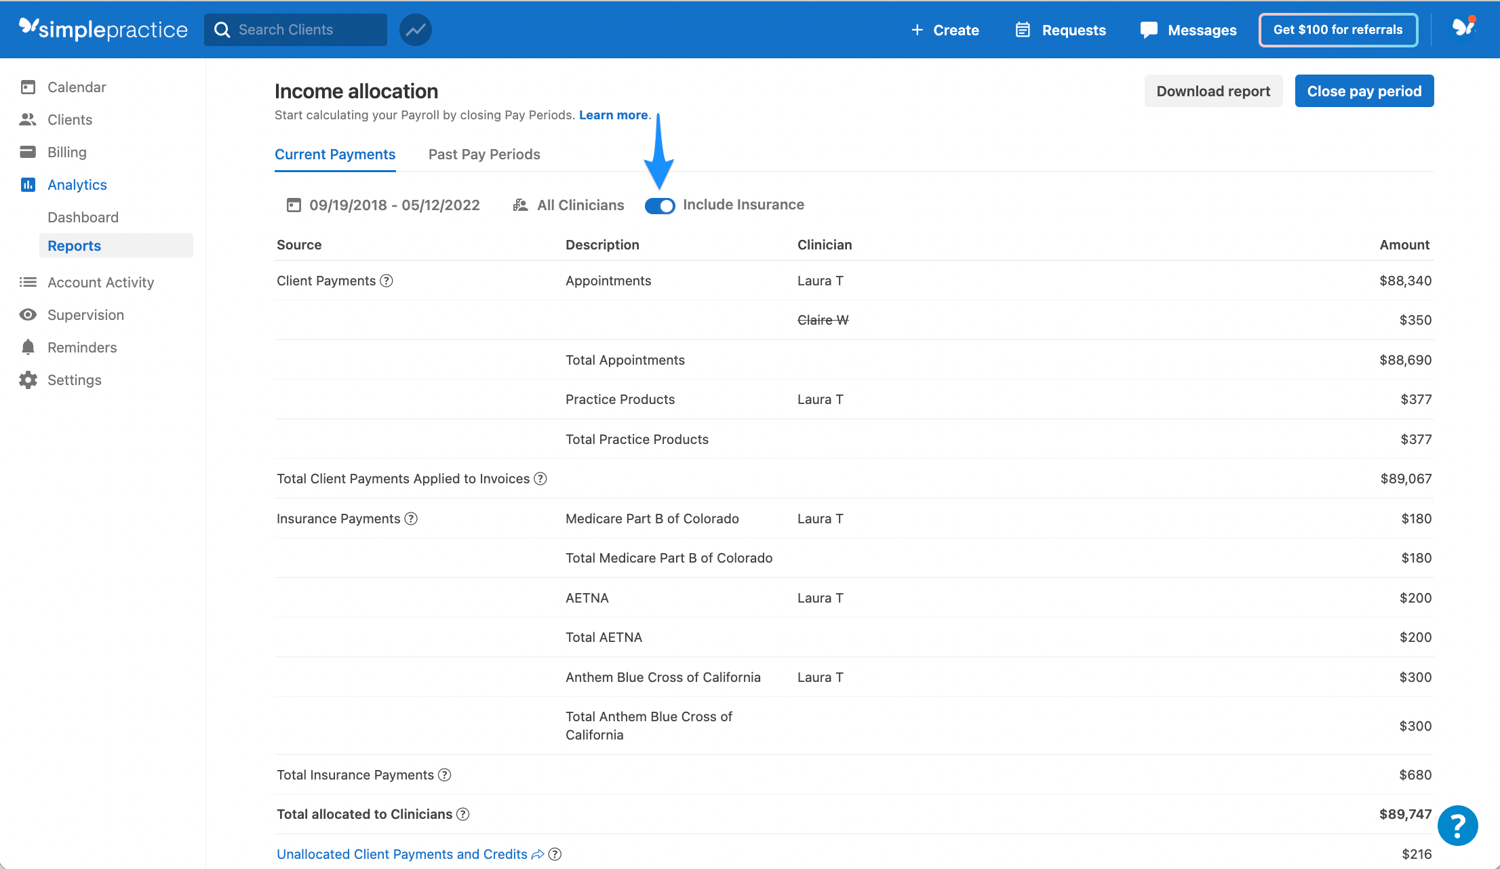Click the search magnifier icon
This screenshot has height=869, width=1500.
point(222,30)
